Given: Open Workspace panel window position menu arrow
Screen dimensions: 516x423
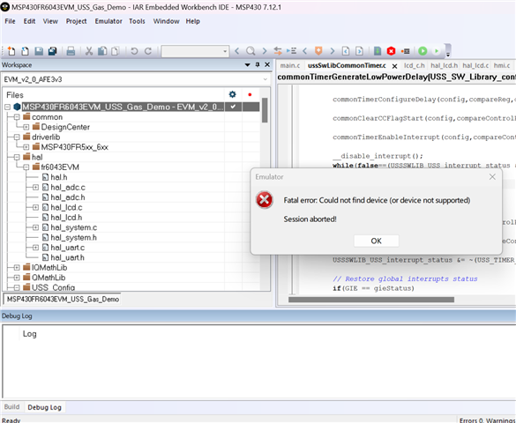Looking at the screenshot, I should 248,65.
